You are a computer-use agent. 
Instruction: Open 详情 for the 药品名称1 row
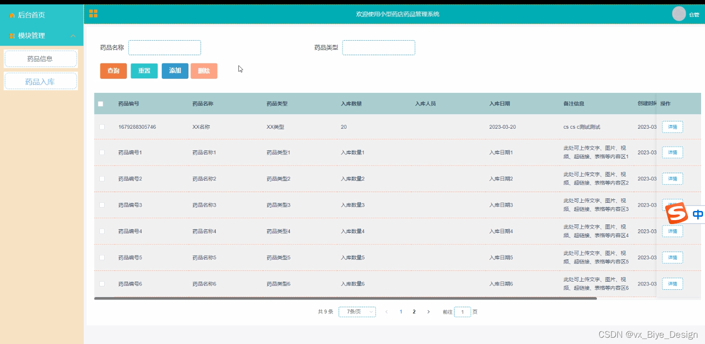click(x=673, y=152)
